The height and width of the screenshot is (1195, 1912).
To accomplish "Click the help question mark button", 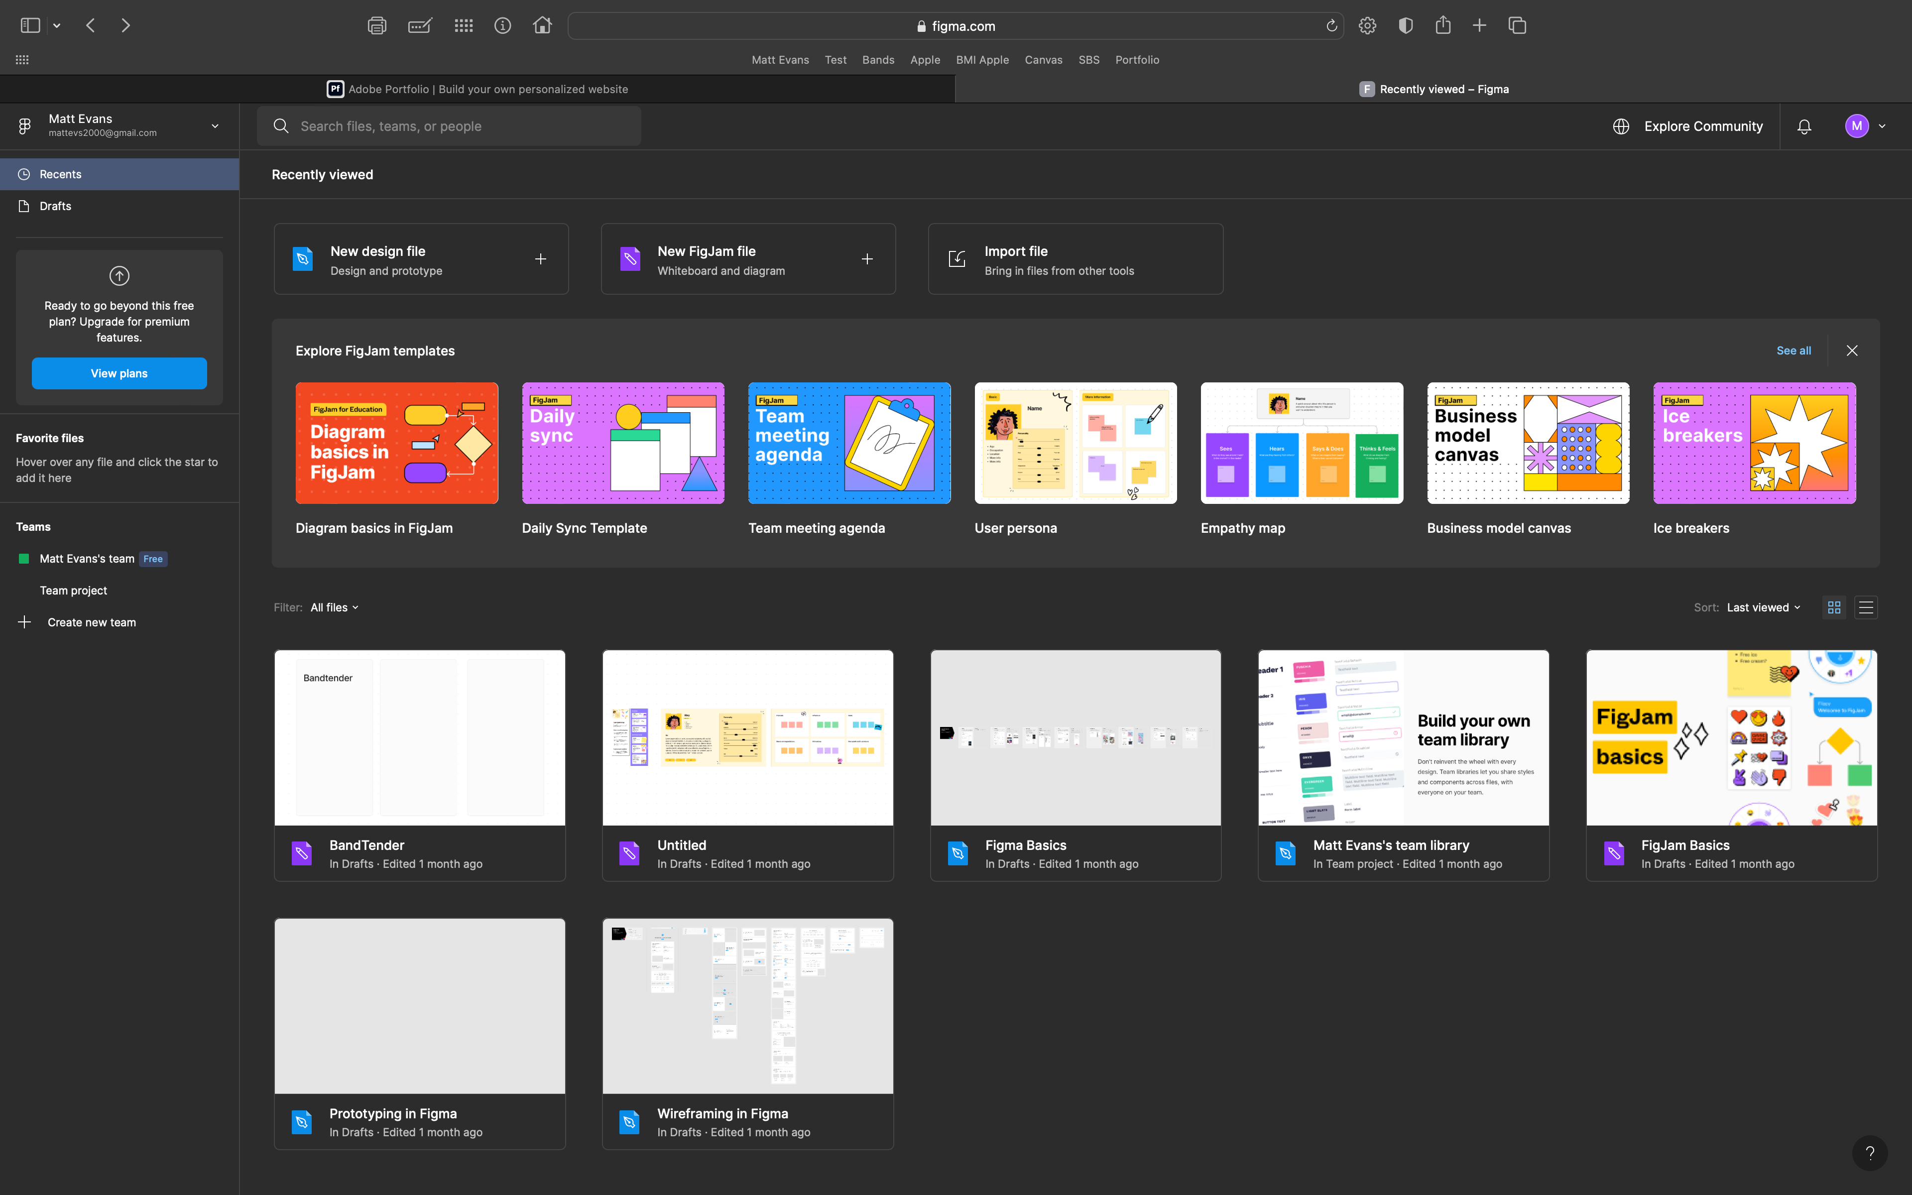I will (x=1869, y=1153).
